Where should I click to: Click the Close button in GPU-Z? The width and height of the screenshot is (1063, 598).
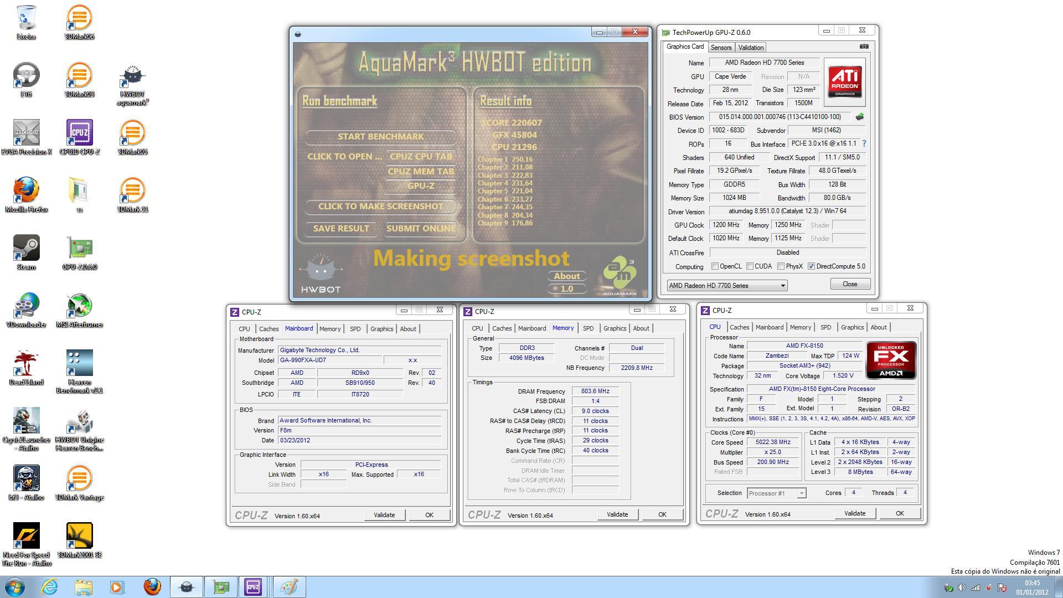pos(850,284)
